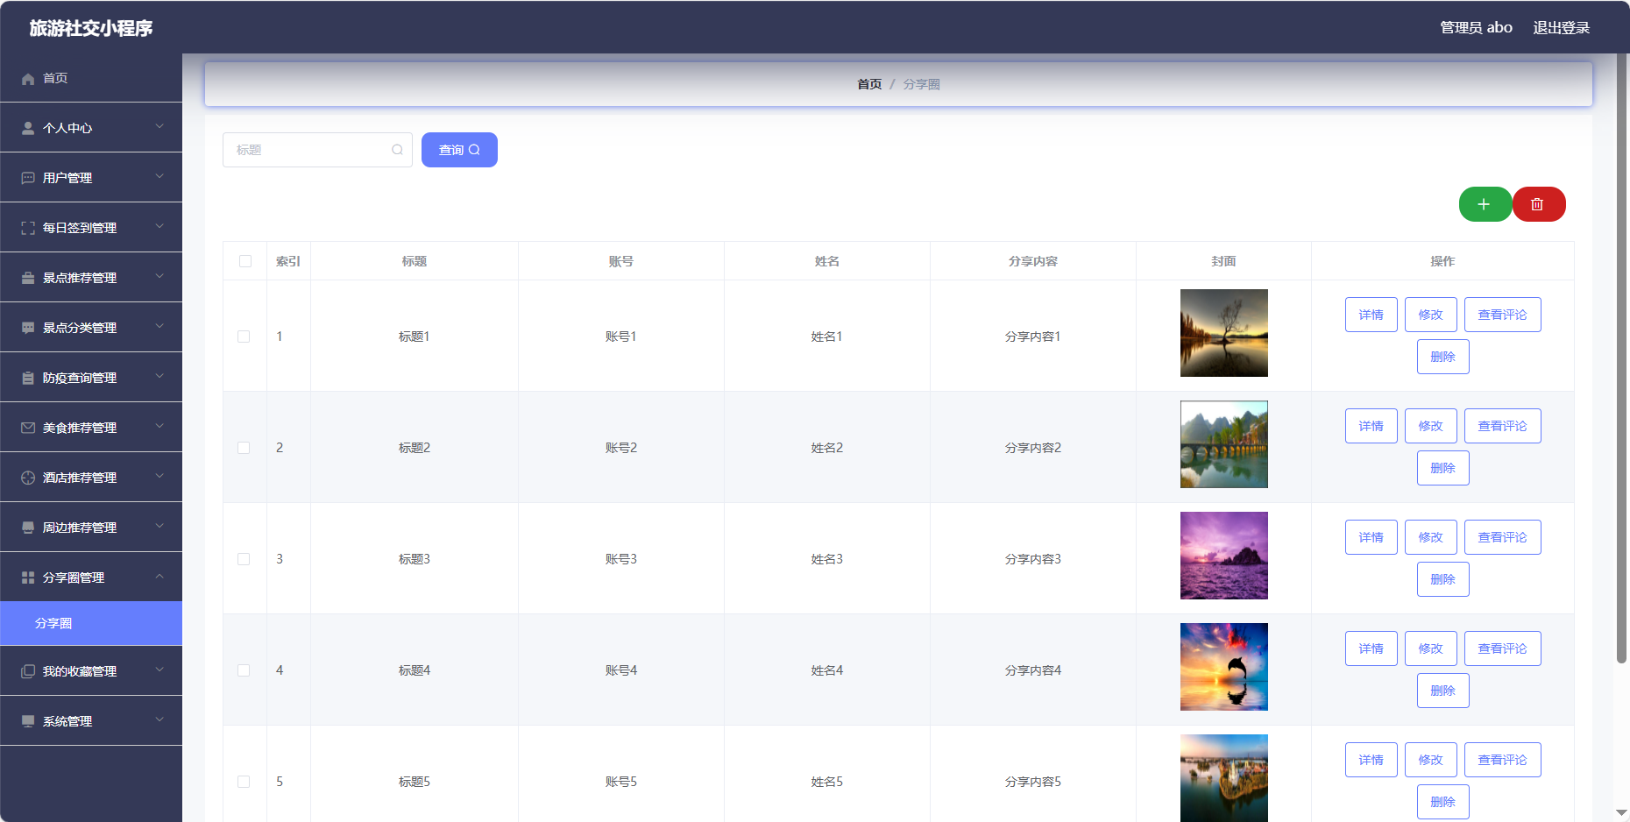1630x822 pixels.
Task: Click the copy icon next to 我的收藏管理
Action: pyautogui.click(x=28, y=671)
